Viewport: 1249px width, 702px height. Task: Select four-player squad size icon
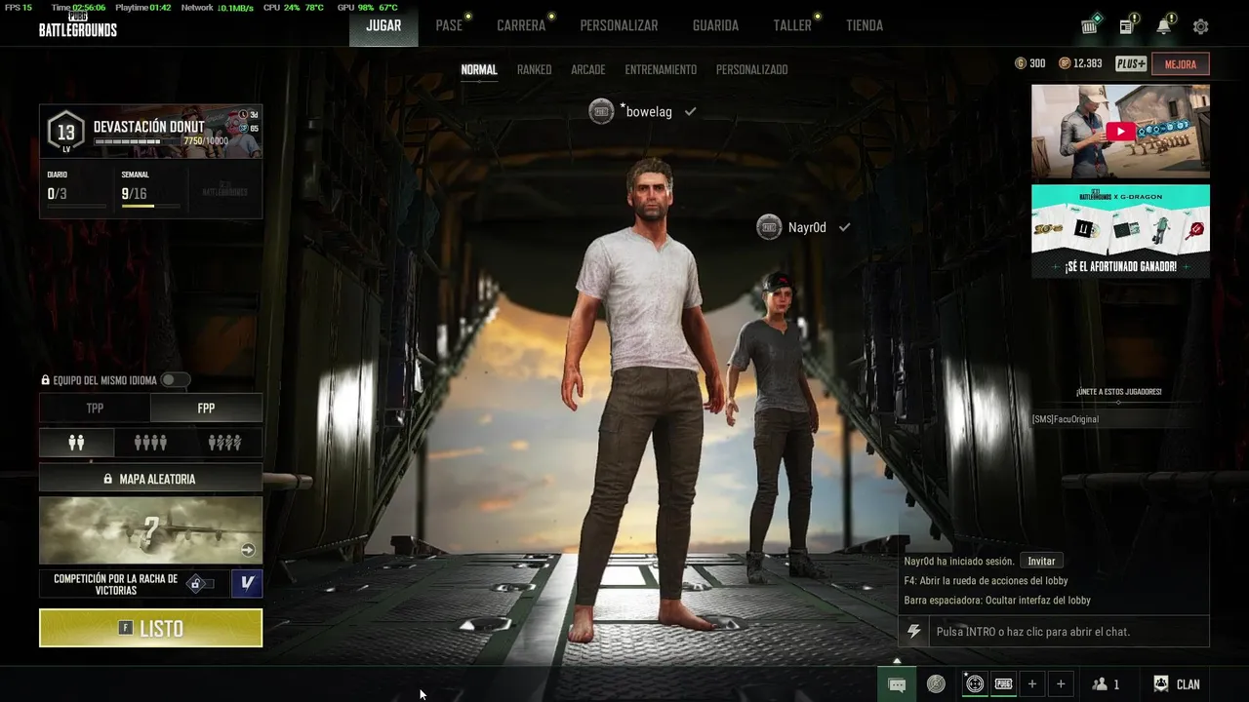click(x=150, y=443)
